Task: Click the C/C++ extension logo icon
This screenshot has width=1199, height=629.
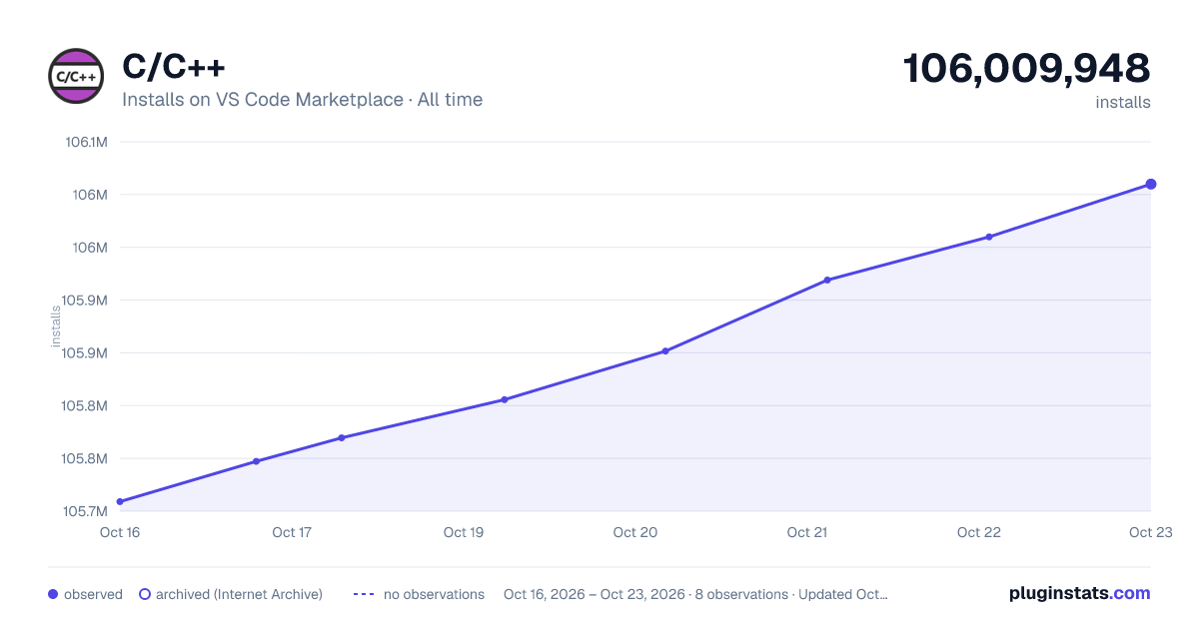Action: pyautogui.click(x=77, y=76)
